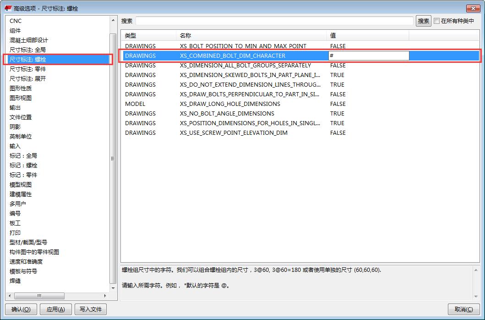Click the 搜索 button

(x=423, y=21)
